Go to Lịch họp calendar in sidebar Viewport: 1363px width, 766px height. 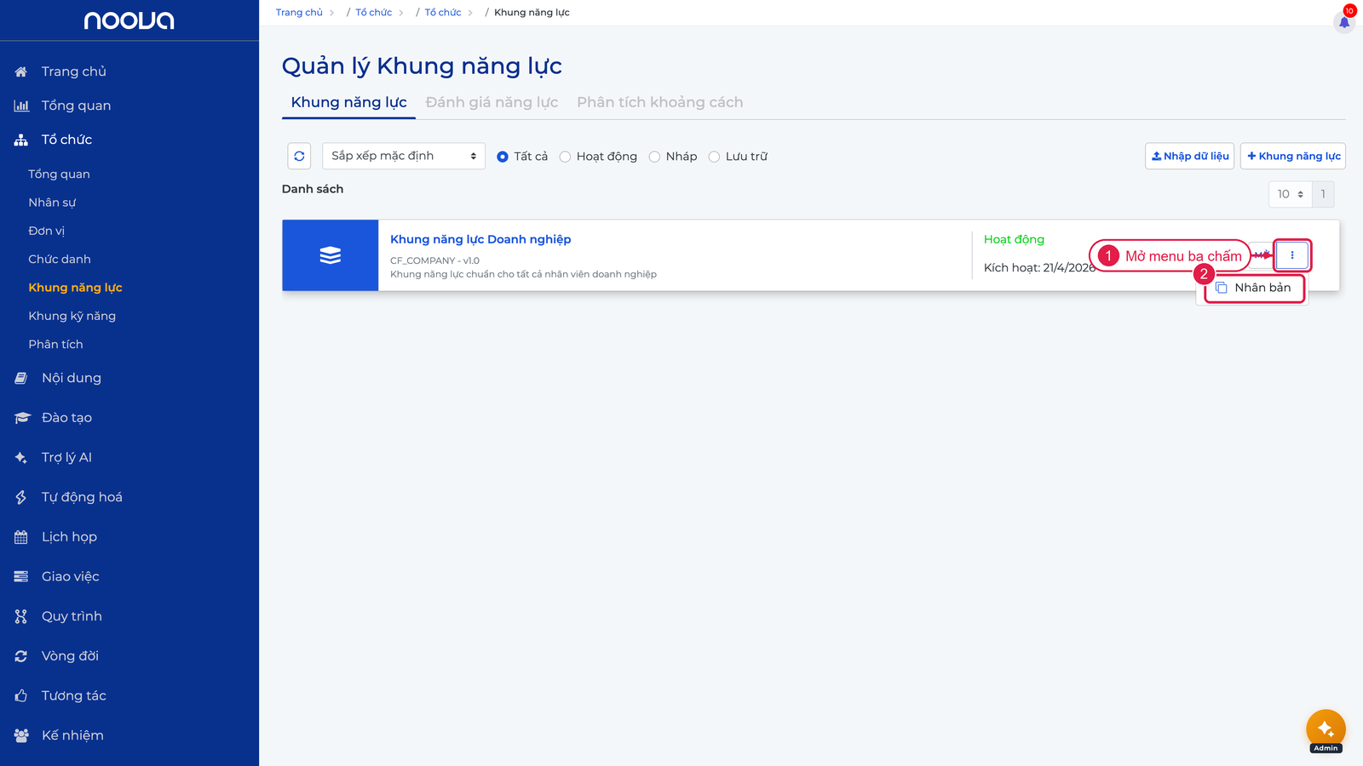69,536
